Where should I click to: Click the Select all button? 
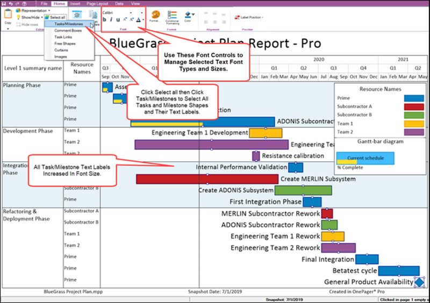(55, 17)
